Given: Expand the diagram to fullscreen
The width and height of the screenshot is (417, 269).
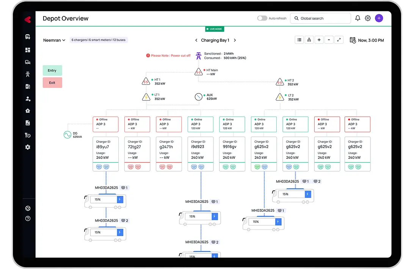Looking at the screenshot, I should [x=339, y=40].
